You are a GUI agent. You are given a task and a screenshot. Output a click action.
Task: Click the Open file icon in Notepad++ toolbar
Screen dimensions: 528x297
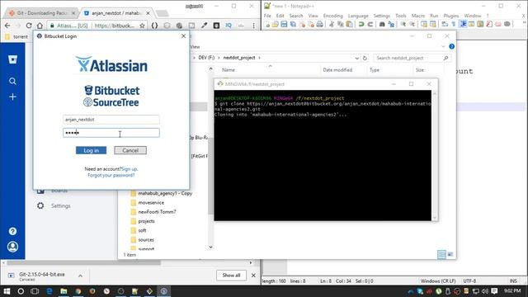pos(276,24)
